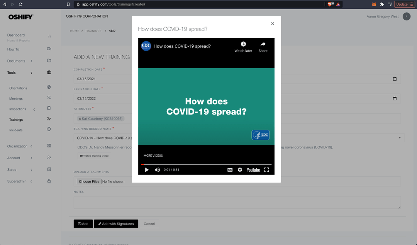This screenshot has width=417, height=245.
Task: Go back in browser
Action: pos(5,4)
